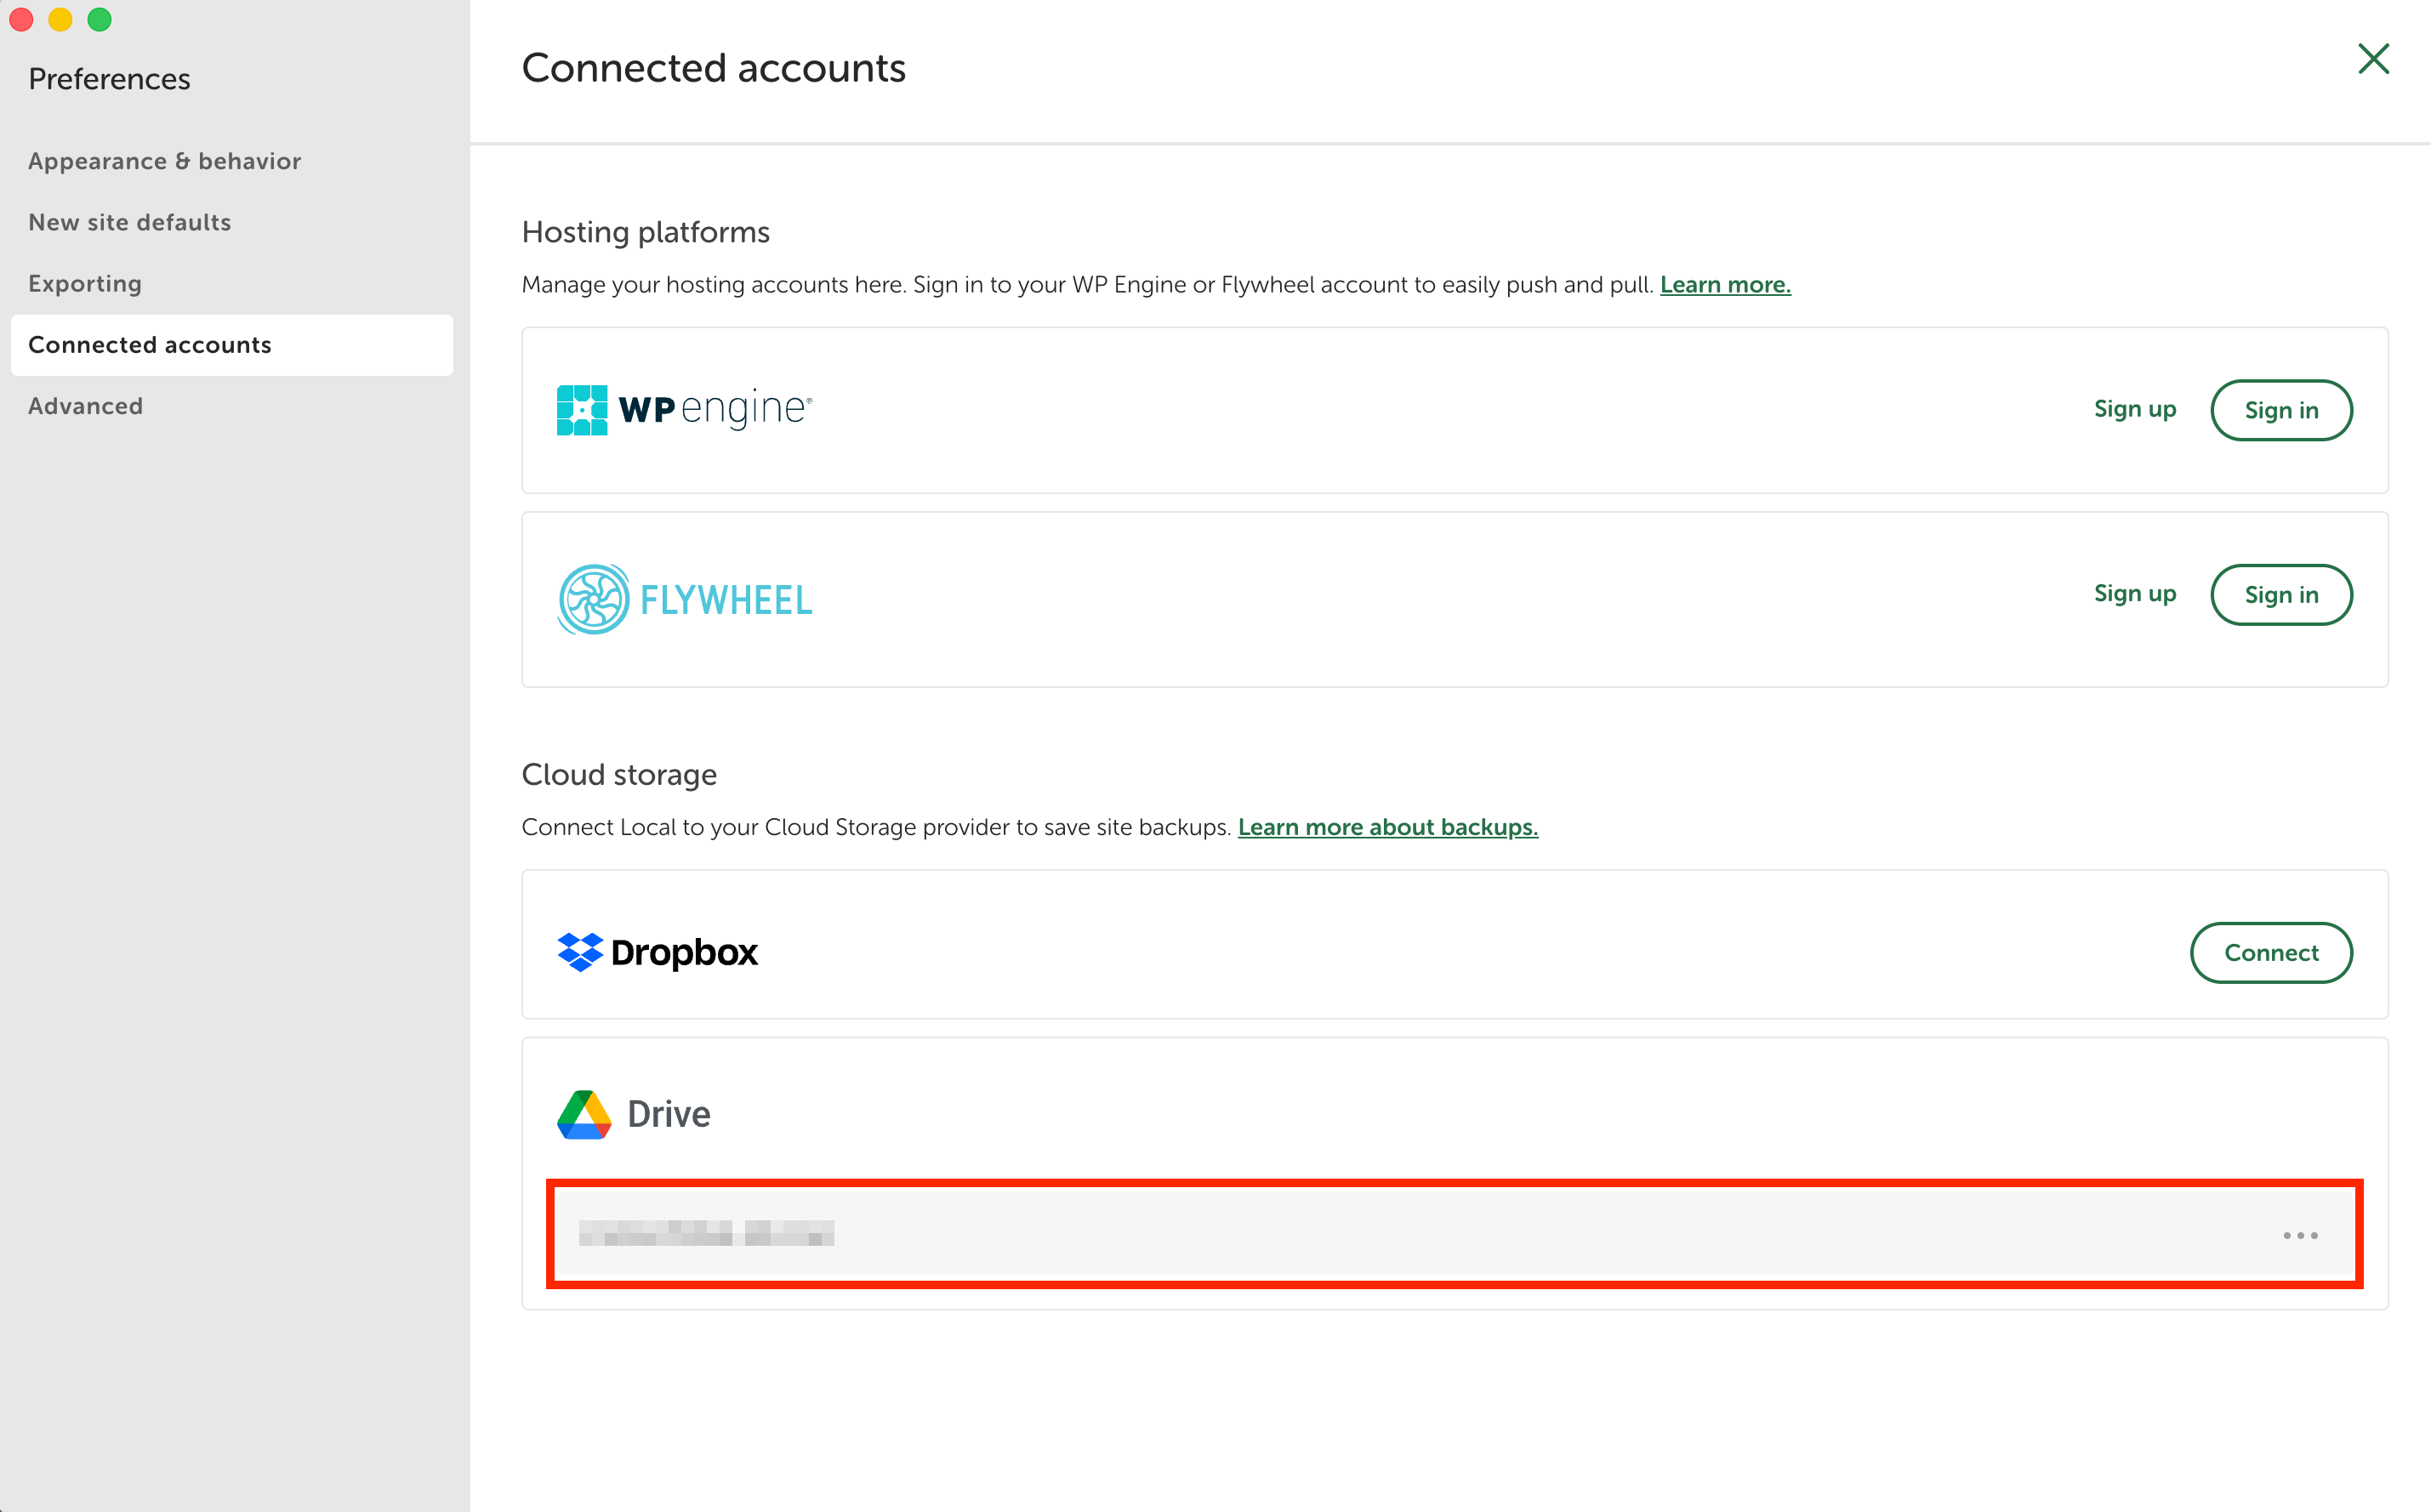Select Connected accounts in sidebar
Viewport: 2431px width, 1512px height.
[232, 345]
